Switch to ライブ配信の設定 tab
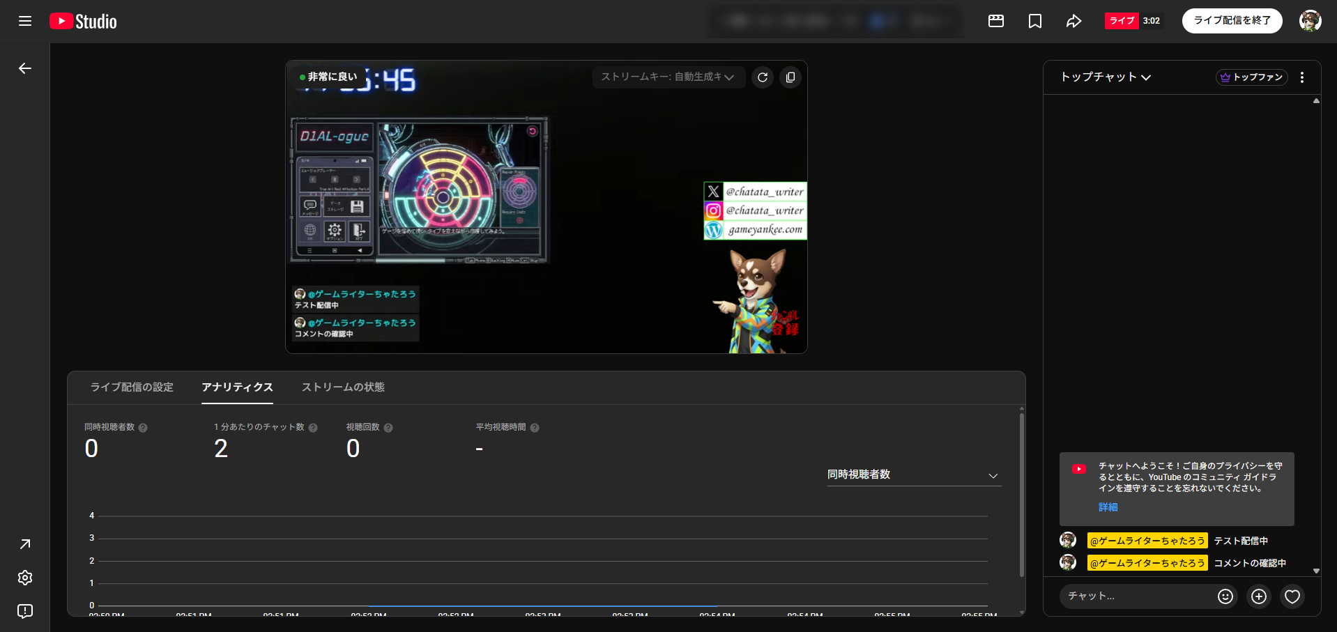1337x632 pixels. (x=132, y=387)
